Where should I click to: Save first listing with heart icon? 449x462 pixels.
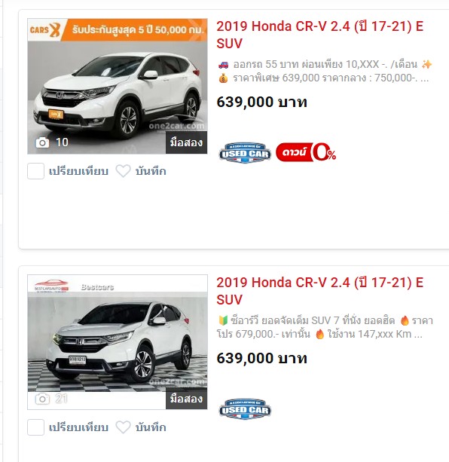click(x=123, y=171)
